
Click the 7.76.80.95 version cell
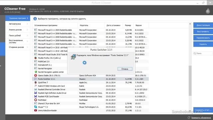pyautogui.click(x=139, y=82)
